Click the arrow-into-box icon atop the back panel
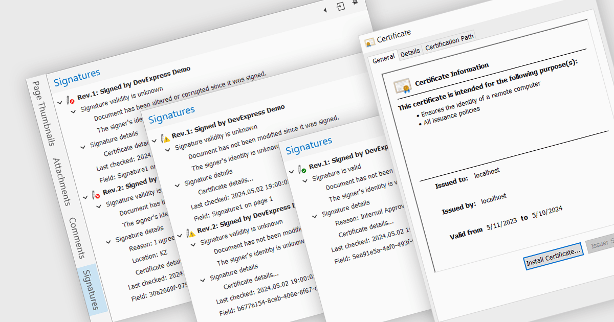 click(340, 6)
